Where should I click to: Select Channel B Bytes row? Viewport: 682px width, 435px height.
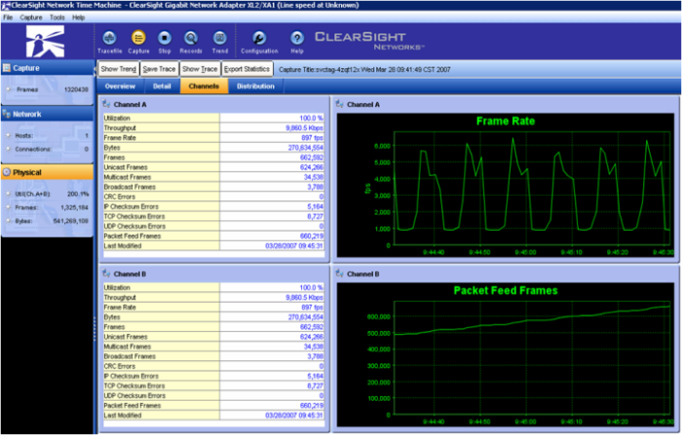[x=213, y=317]
